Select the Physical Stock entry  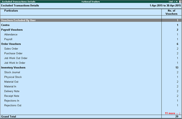91,77
